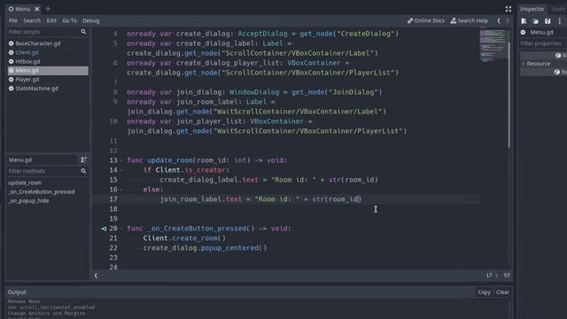This screenshot has width=567, height=319.
Task: Add a new scene tab
Action: point(48,9)
